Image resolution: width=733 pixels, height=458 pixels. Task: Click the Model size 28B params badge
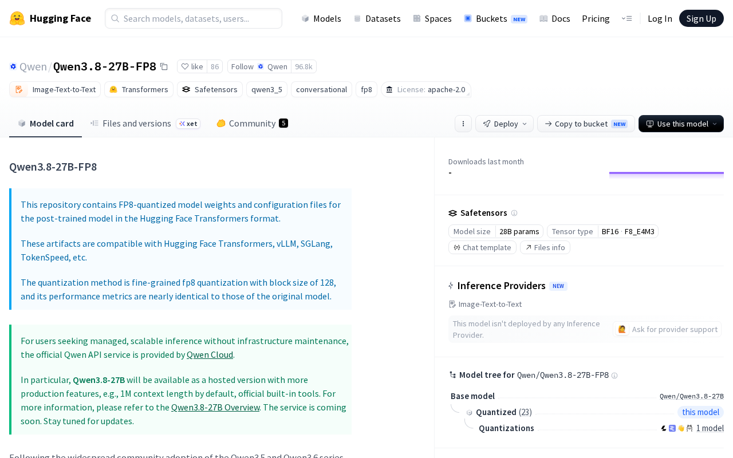coord(496,231)
